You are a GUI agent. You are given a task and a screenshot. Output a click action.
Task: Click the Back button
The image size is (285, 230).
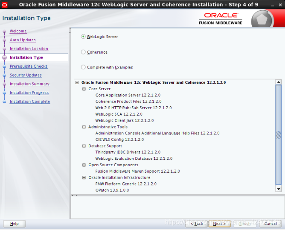pyautogui.click(x=197, y=224)
